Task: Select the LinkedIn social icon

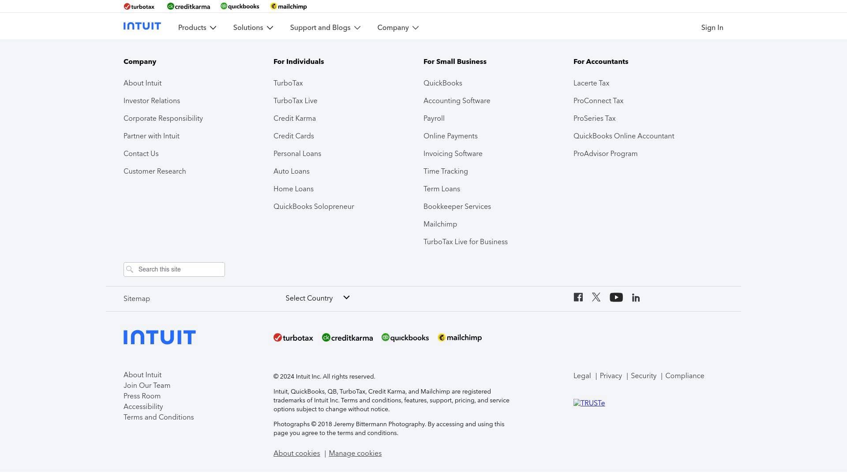Action: pyautogui.click(x=636, y=297)
